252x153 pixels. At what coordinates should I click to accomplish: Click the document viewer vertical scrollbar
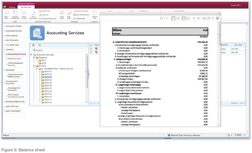coord(219,34)
